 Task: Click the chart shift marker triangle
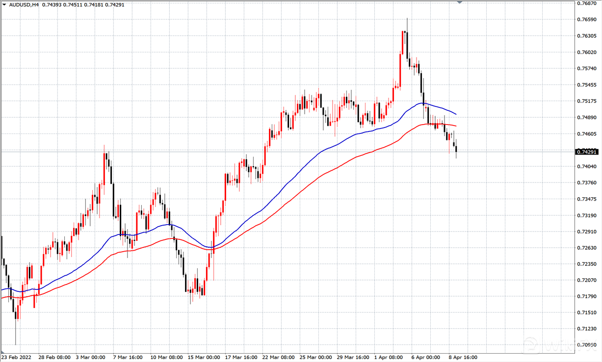point(459,2)
